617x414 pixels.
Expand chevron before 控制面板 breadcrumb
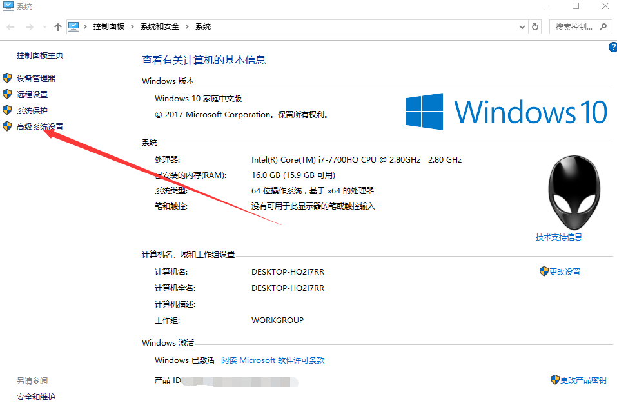[85, 26]
